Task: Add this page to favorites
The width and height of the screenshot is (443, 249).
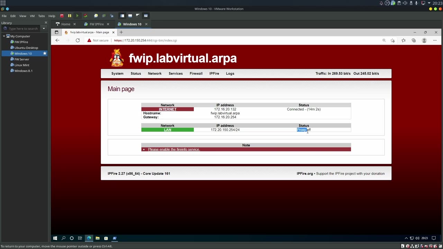Action: click(392, 40)
